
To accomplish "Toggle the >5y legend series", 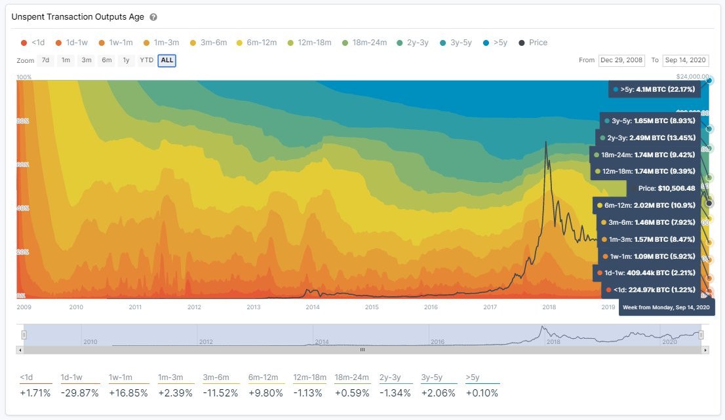I will tap(495, 43).
